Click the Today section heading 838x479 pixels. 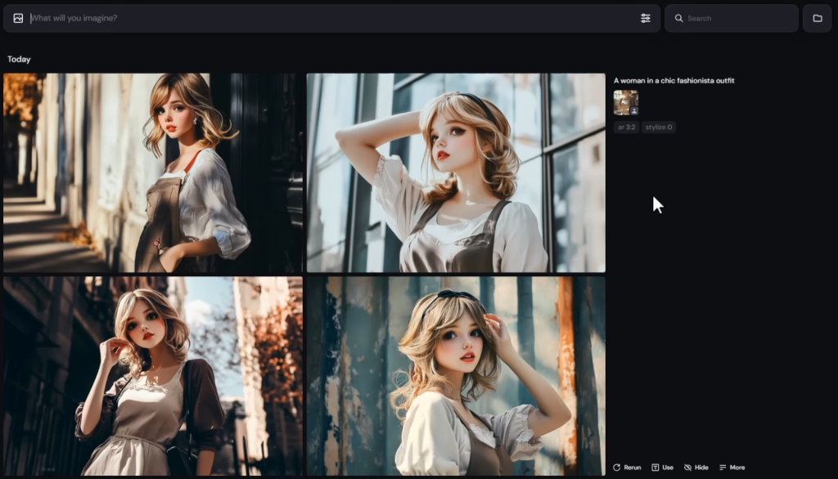[19, 59]
